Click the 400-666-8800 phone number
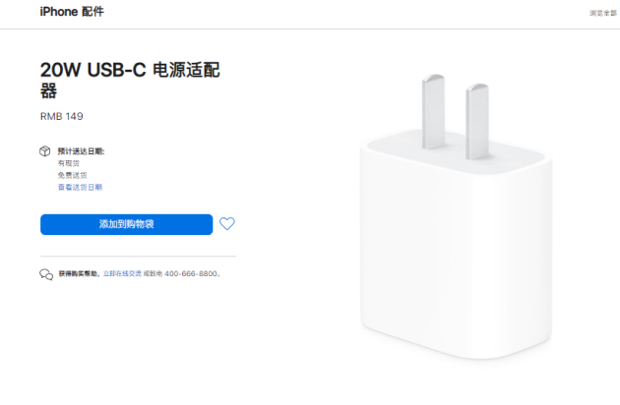The height and width of the screenshot is (405, 620). [191, 273]
